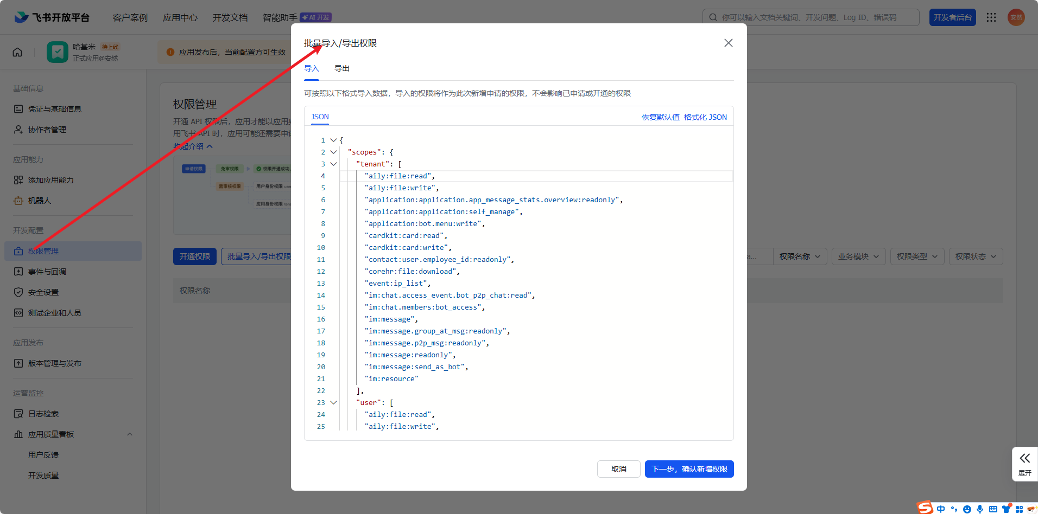Click the 开发者后台 button

(953, 17)
